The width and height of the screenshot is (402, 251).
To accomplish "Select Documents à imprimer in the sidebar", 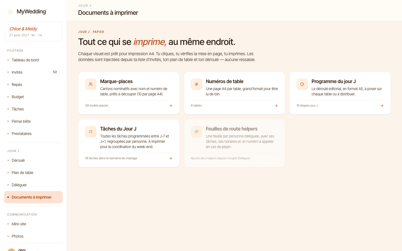I will (x=33, y=197).
